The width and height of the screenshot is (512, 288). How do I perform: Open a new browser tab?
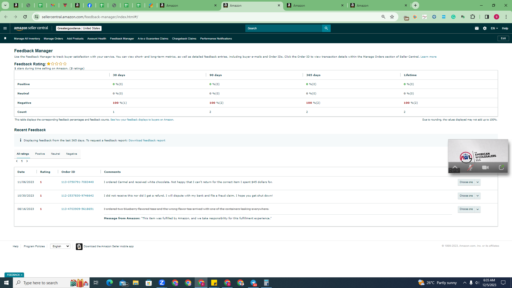(x=415, y=5)
